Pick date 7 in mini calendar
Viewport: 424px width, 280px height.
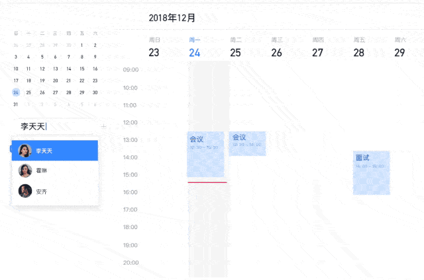tap(69, 57)
